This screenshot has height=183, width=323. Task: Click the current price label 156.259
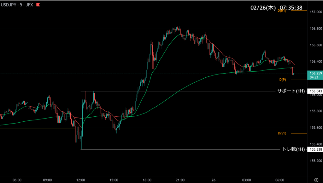315,73
